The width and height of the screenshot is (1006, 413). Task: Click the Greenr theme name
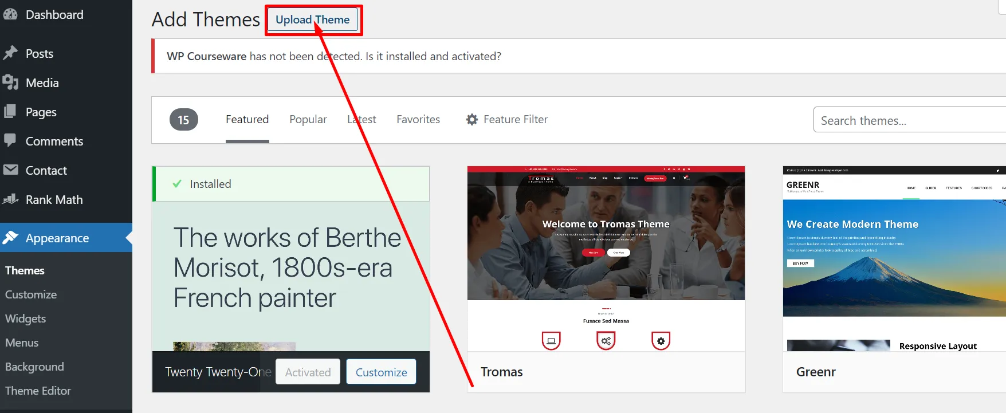pyautogui.click(x=816, y=372)
